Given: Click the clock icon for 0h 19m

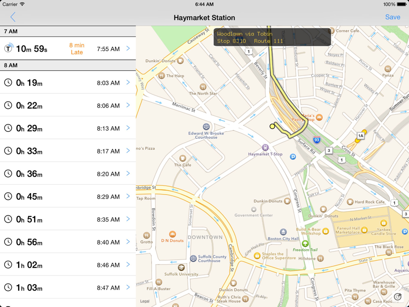Looking at the screenshot, I should 8,83.
